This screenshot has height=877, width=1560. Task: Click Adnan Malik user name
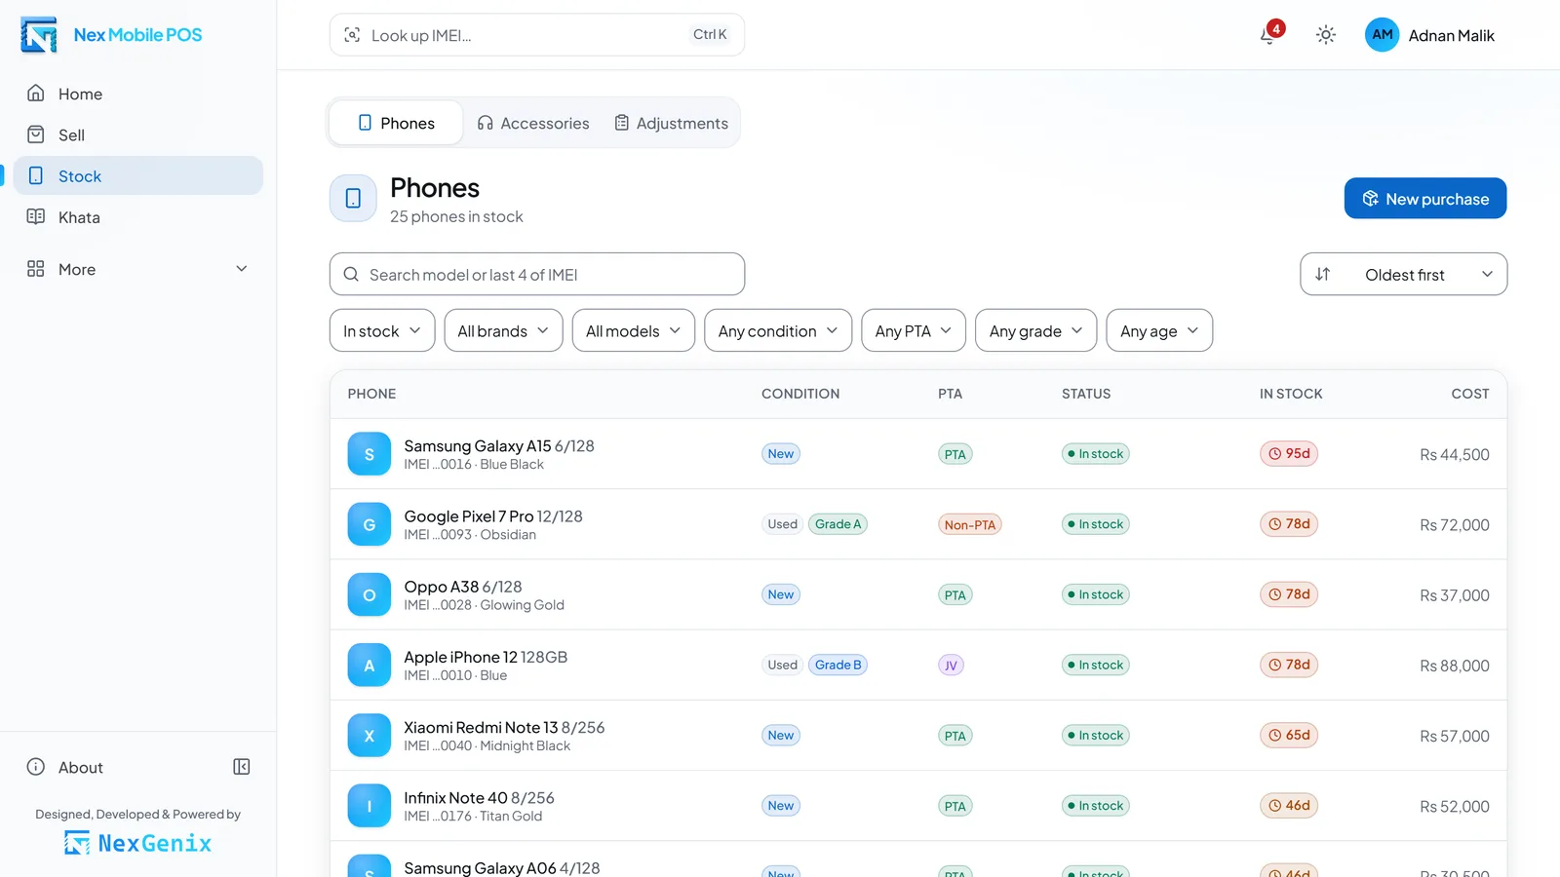click(x=1451, y=35)
